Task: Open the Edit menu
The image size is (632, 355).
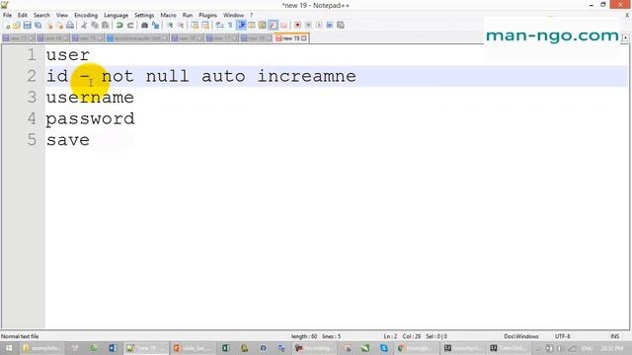Action: [x=23, y=16]
